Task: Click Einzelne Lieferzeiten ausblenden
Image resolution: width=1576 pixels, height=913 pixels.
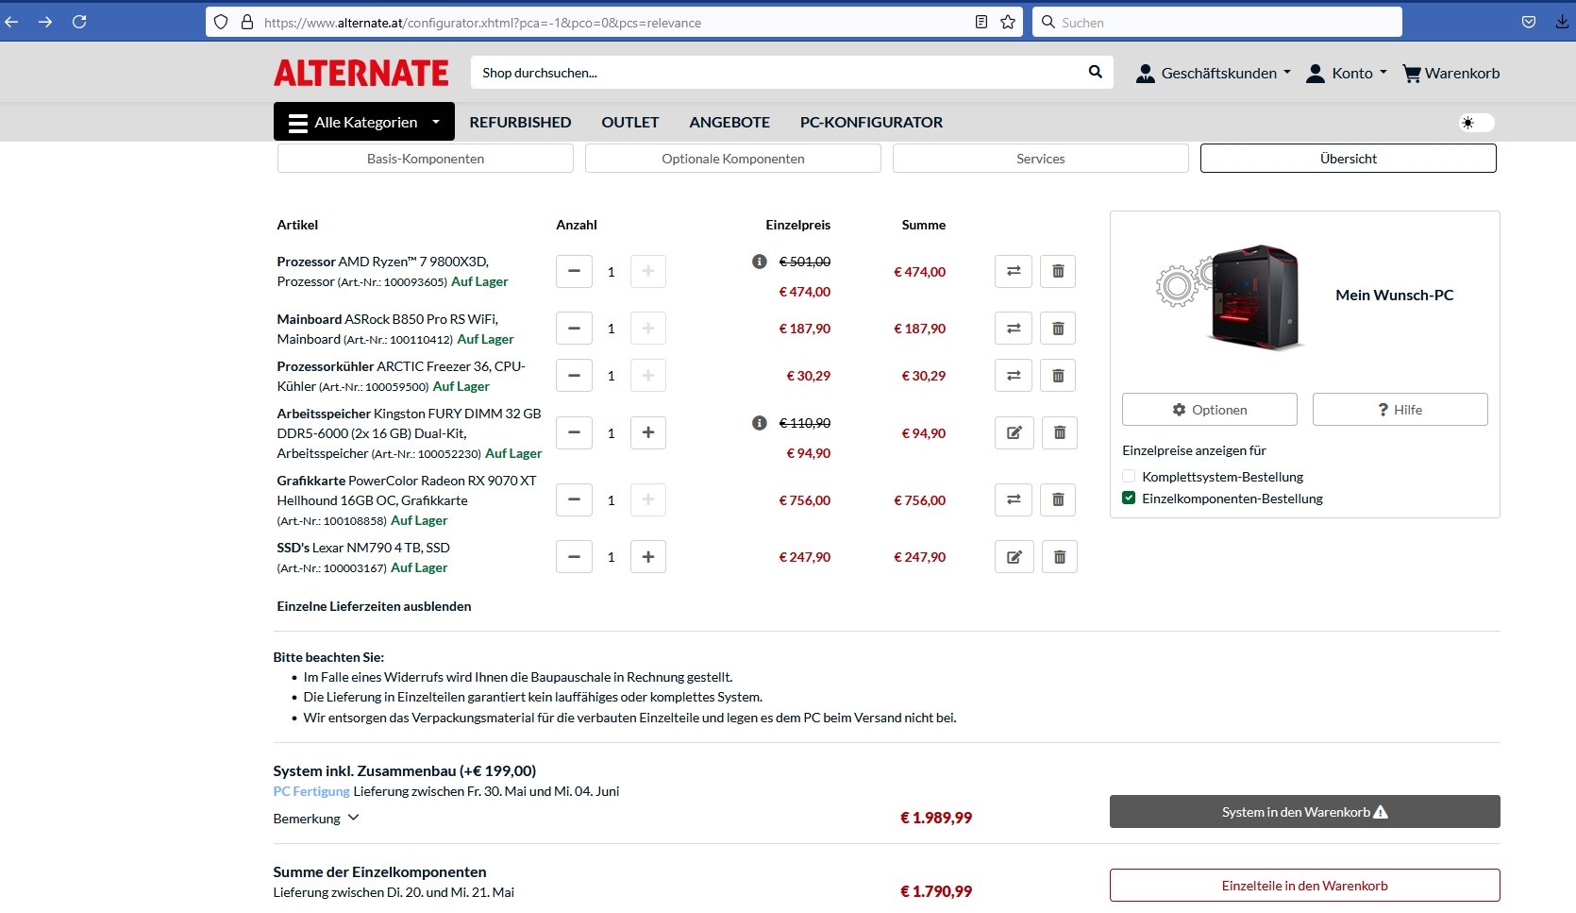Action: point(374,606)
